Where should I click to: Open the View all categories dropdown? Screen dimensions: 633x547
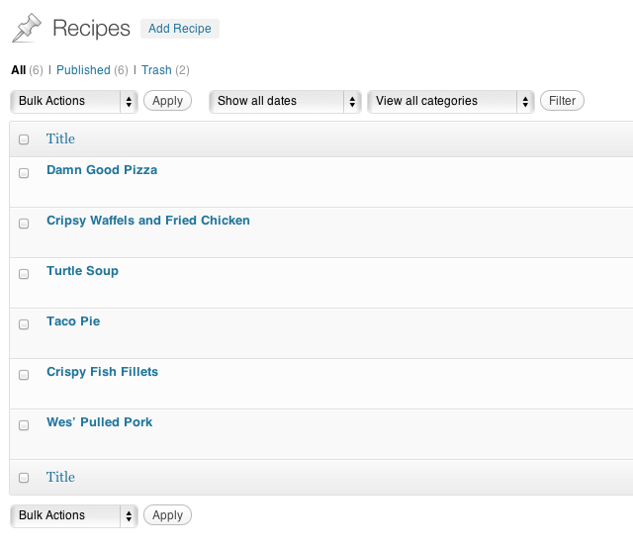tap(451, 101)
